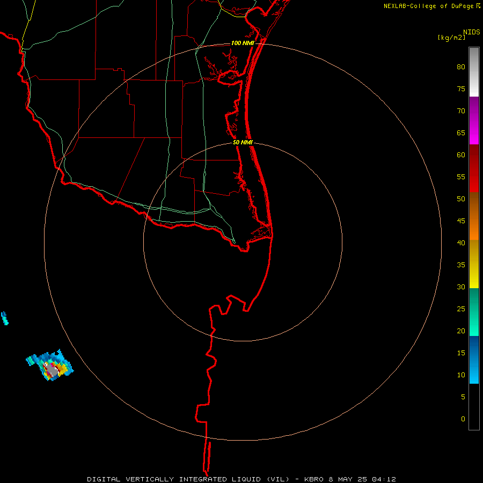Pick the yellow-gold legend color band
Screen dimensions: 483x483
click(474, 264)
